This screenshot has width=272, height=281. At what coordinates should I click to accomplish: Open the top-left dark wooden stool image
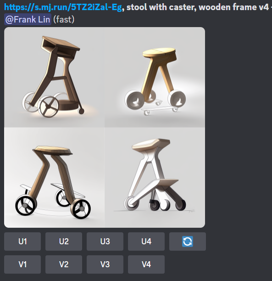(54, 77)
